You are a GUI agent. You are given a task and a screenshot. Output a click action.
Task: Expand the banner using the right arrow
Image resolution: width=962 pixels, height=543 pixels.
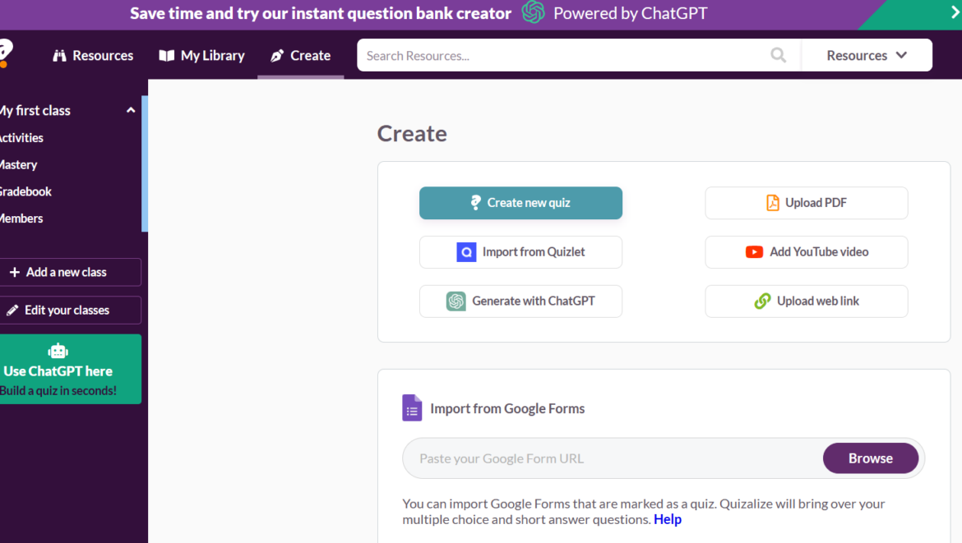point(955,13)
